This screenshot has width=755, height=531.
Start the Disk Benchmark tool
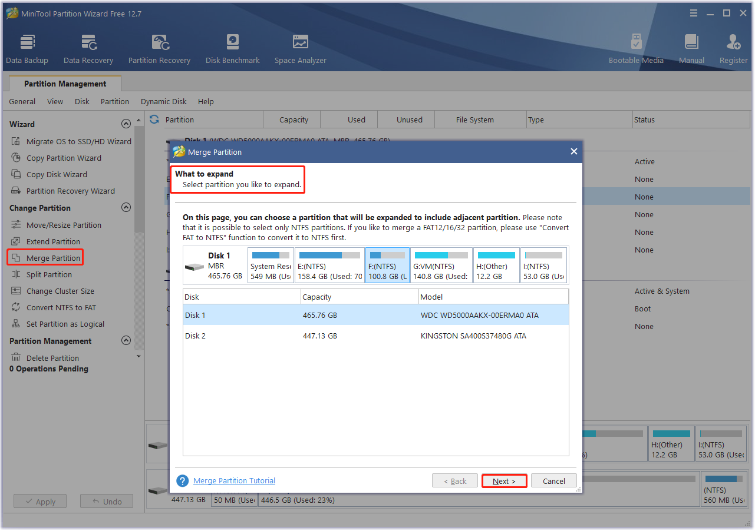coord(233,49)
